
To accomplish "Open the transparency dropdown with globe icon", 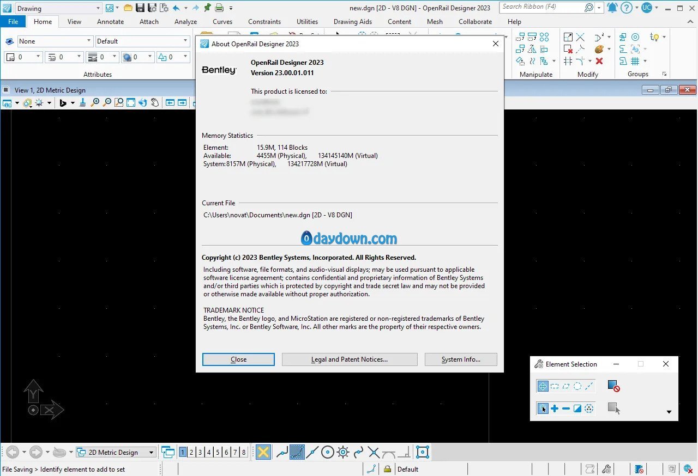I will click(x=137, y=57).
